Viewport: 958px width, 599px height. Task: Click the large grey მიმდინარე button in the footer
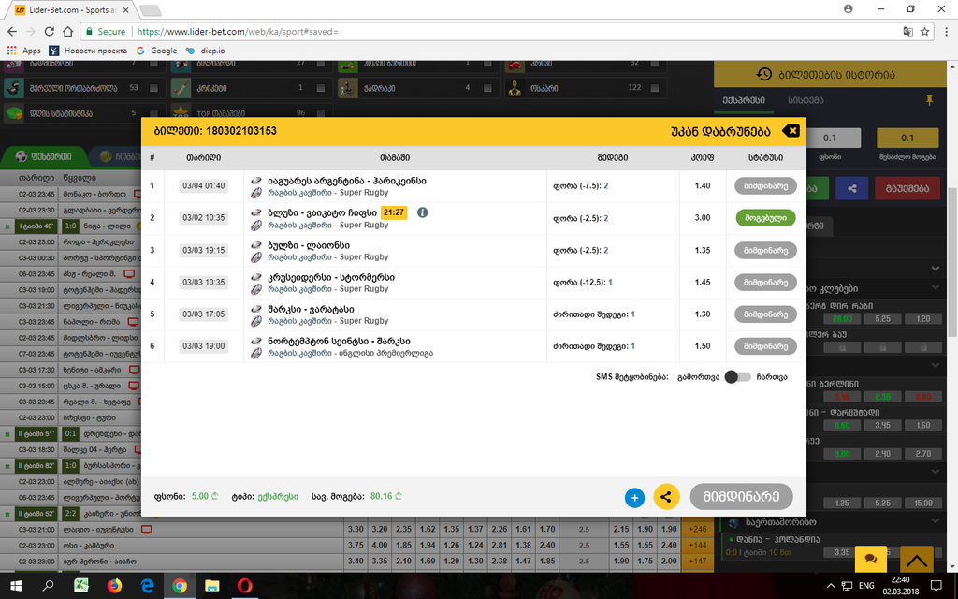pos(741,496)
